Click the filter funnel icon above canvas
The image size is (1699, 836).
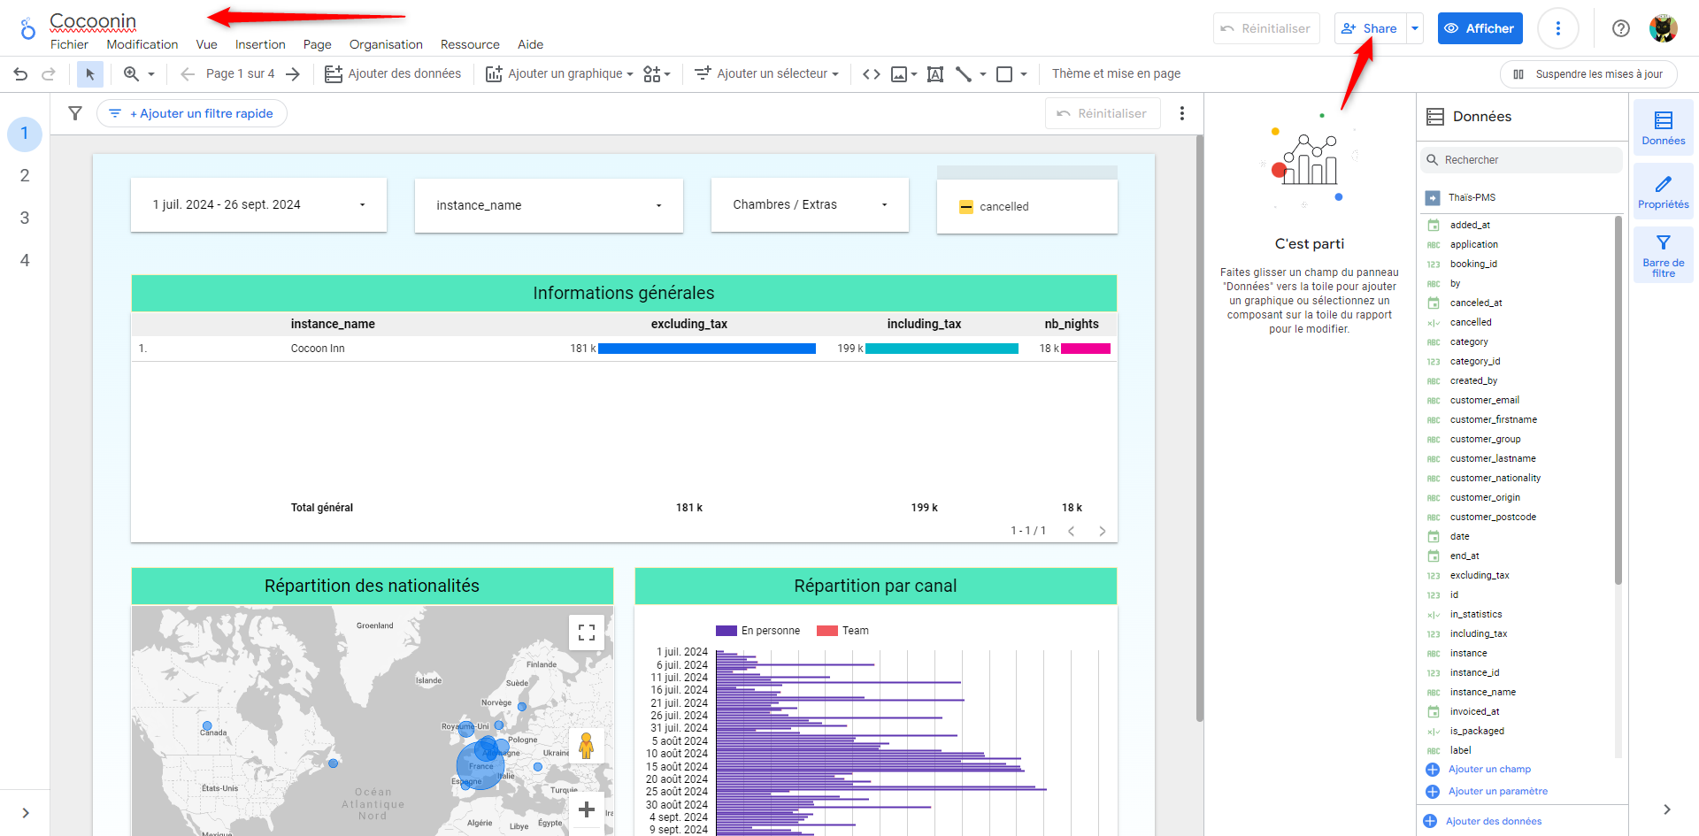[x=75, y=113]
